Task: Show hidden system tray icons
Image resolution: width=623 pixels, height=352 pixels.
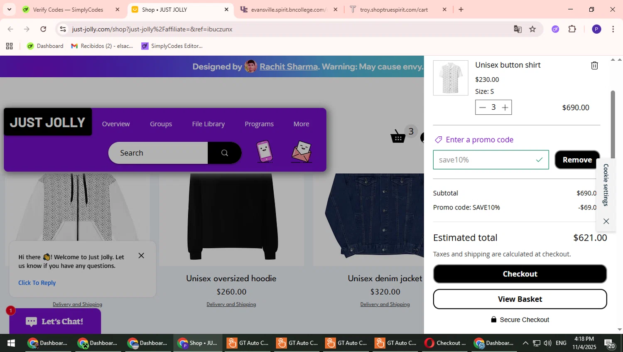Action: point(525,343)
